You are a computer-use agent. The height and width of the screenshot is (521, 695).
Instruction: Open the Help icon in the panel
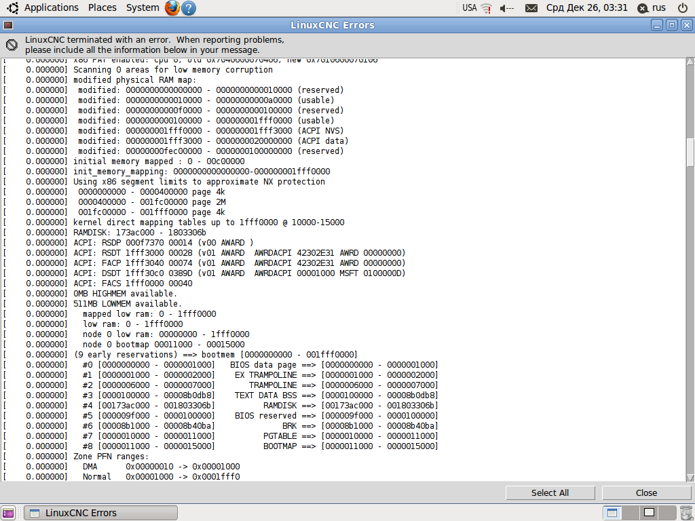[189, 8]
